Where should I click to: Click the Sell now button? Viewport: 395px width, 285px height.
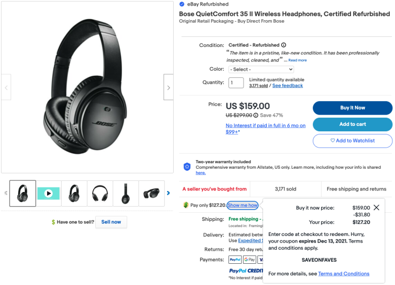(x=111, y=222)
